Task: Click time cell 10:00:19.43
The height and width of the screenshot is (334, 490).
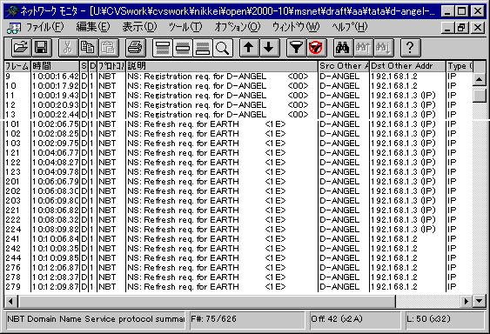Action: point(56,96)
